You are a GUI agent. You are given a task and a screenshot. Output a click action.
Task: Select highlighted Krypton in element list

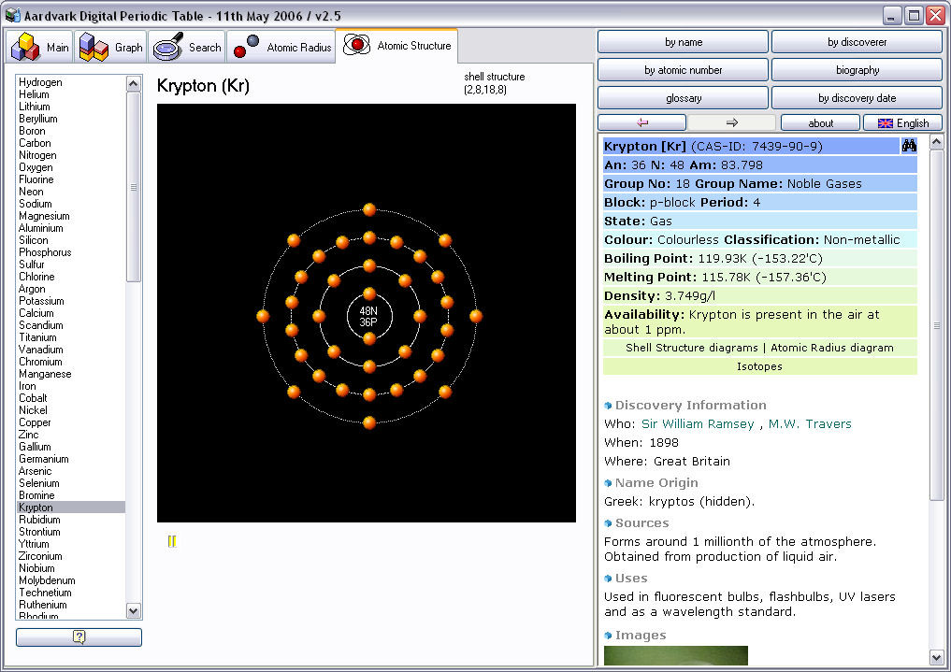pyautogui.click(x=71, y=508)
